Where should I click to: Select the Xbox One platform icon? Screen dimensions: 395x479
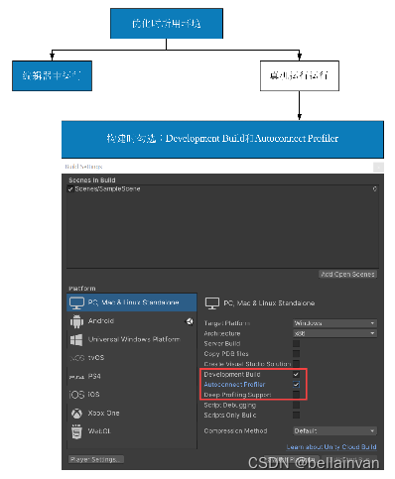pos(76,414)
